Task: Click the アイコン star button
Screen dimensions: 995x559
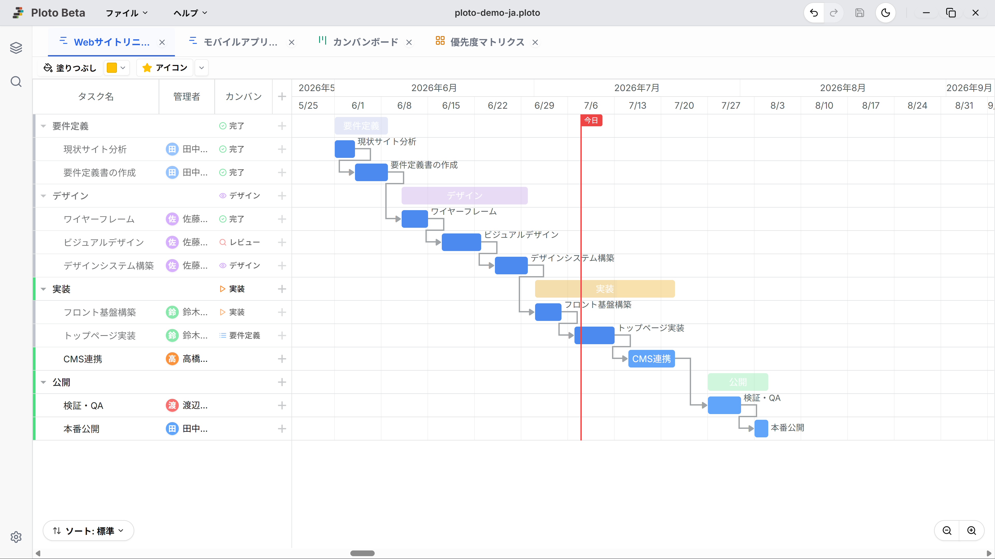Action: (165, 68)
